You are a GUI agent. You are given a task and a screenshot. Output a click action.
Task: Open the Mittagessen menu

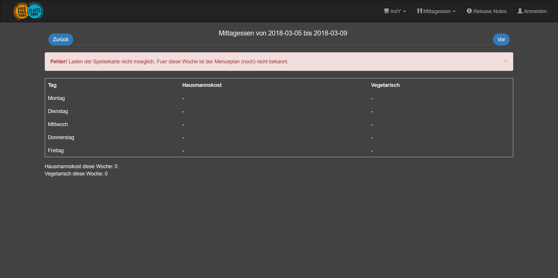pos(436,11)
